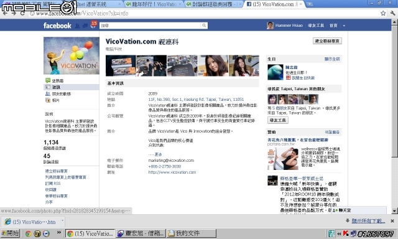Open the 聊天室 chat bar
The width and height of the screenshot is (398, 239).
(359, 210)
